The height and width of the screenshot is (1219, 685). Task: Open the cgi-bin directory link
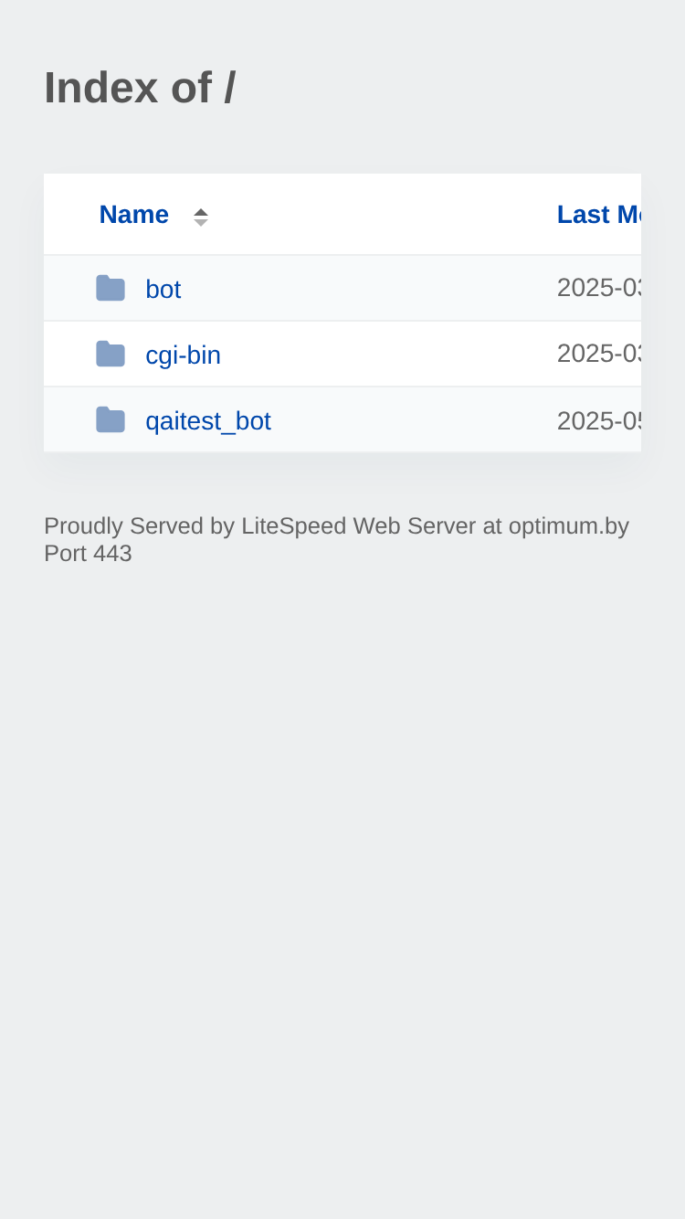click(184, 355)
